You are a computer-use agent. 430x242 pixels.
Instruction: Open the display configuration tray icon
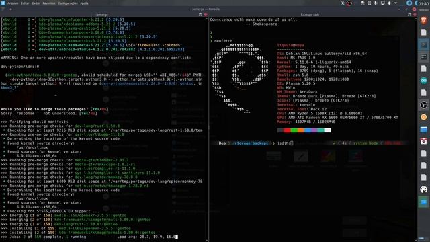[382, 3]
